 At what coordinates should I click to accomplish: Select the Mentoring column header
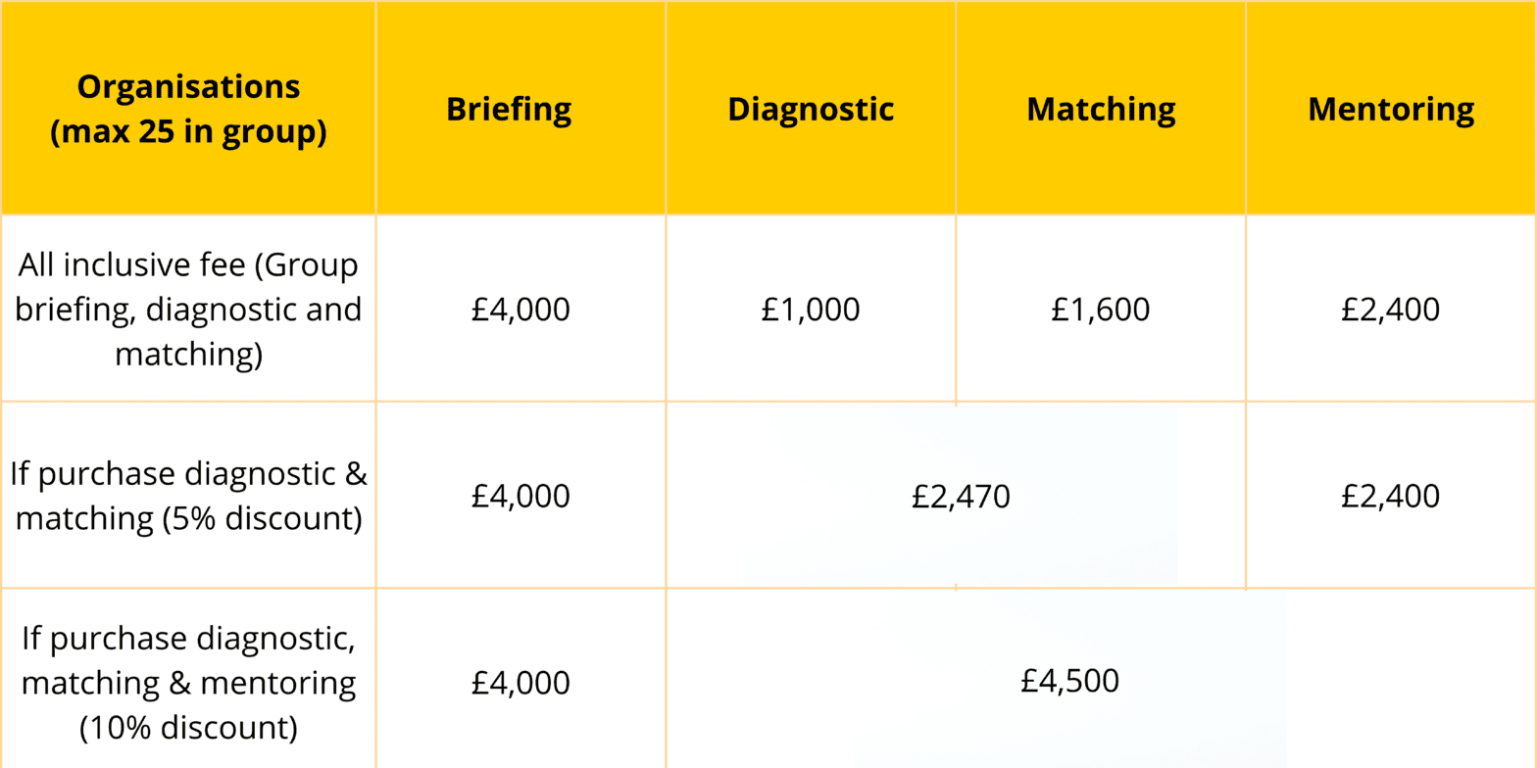[1391, 109]
